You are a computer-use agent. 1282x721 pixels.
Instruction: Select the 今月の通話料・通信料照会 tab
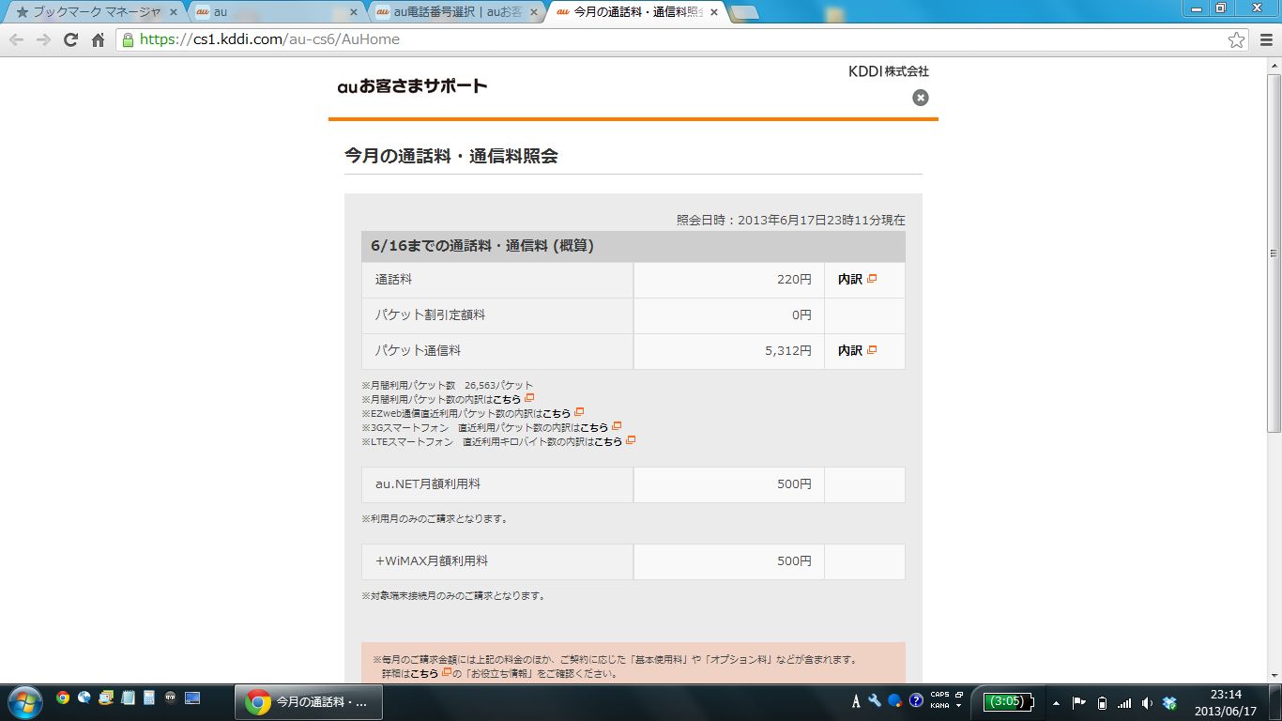point(638,13)
